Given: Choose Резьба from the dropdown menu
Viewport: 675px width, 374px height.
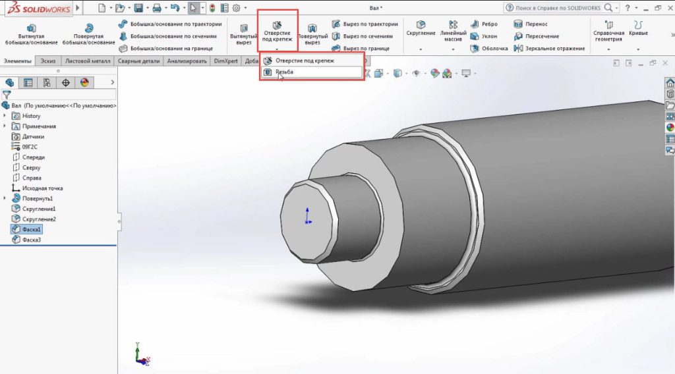Looking at the screenshot, I should [312, 72].
